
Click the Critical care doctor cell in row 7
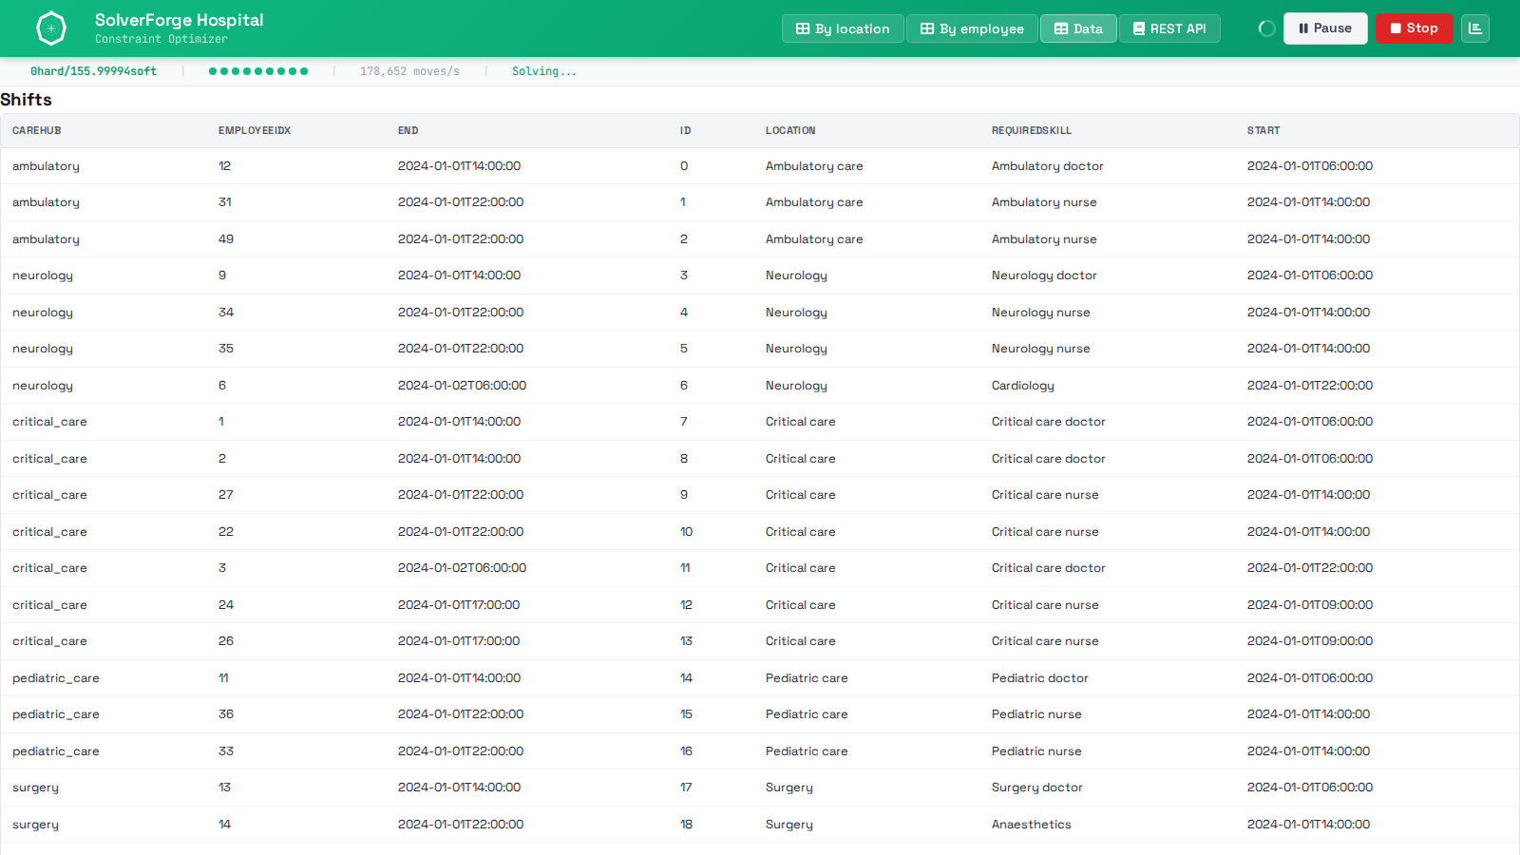[1049, 422]
